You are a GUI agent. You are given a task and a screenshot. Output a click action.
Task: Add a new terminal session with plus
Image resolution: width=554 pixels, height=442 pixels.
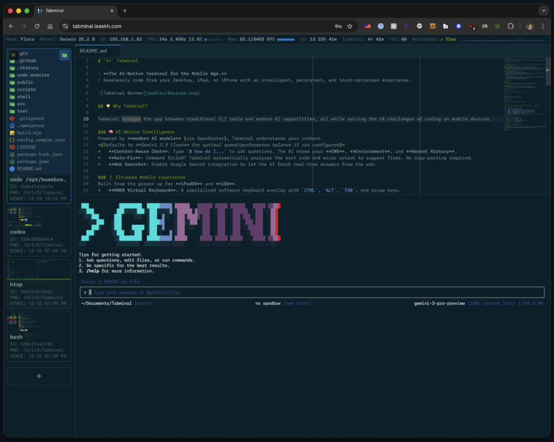pyautogui.click(x=39, y=376)
